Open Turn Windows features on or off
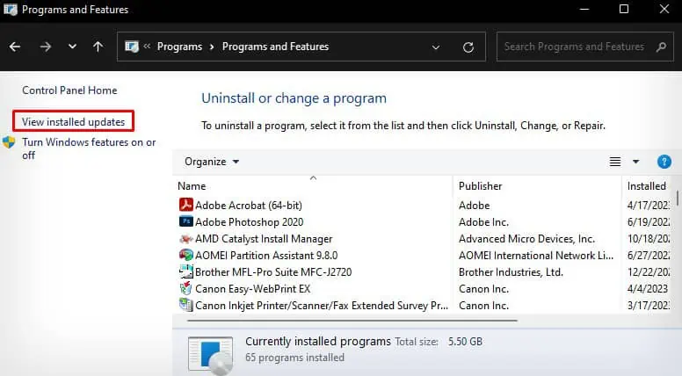This screenshot has width=682, height=376. click(x=89, y=148)
